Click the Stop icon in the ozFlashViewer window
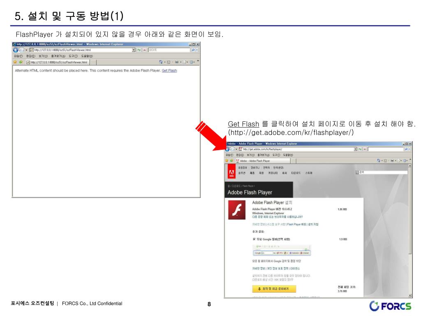Image resolution: width=421 pixels, height=316 pixels. [144, 50]
